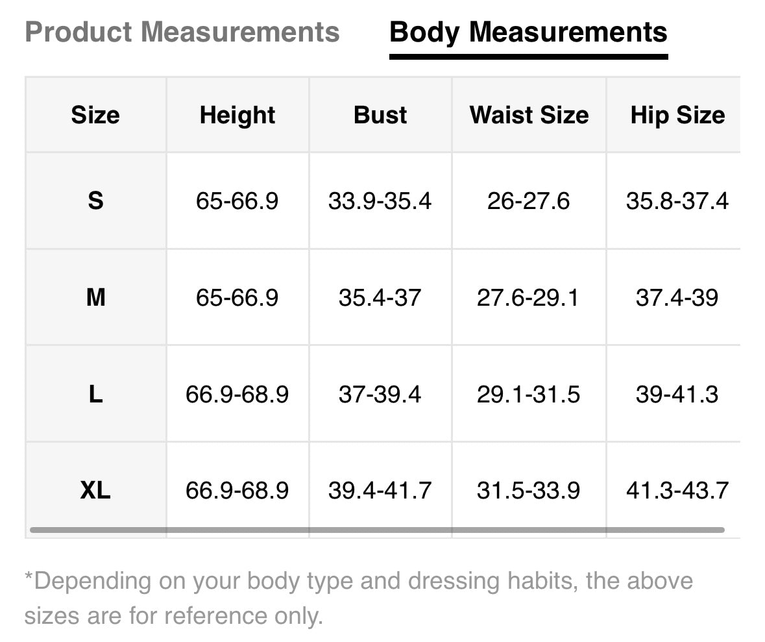The image size is (765, 642).
Task: Click the Size column header
Action: point(95,115)
